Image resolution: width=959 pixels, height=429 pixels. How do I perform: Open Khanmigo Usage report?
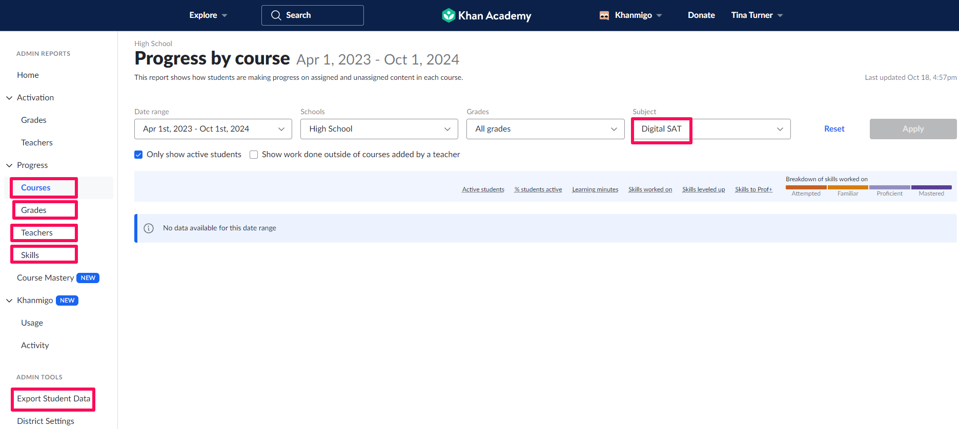pyautogui.click(x=32, y=323)
